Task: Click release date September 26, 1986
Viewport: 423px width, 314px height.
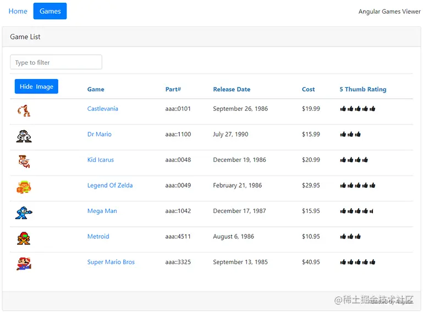Action: 240,109
